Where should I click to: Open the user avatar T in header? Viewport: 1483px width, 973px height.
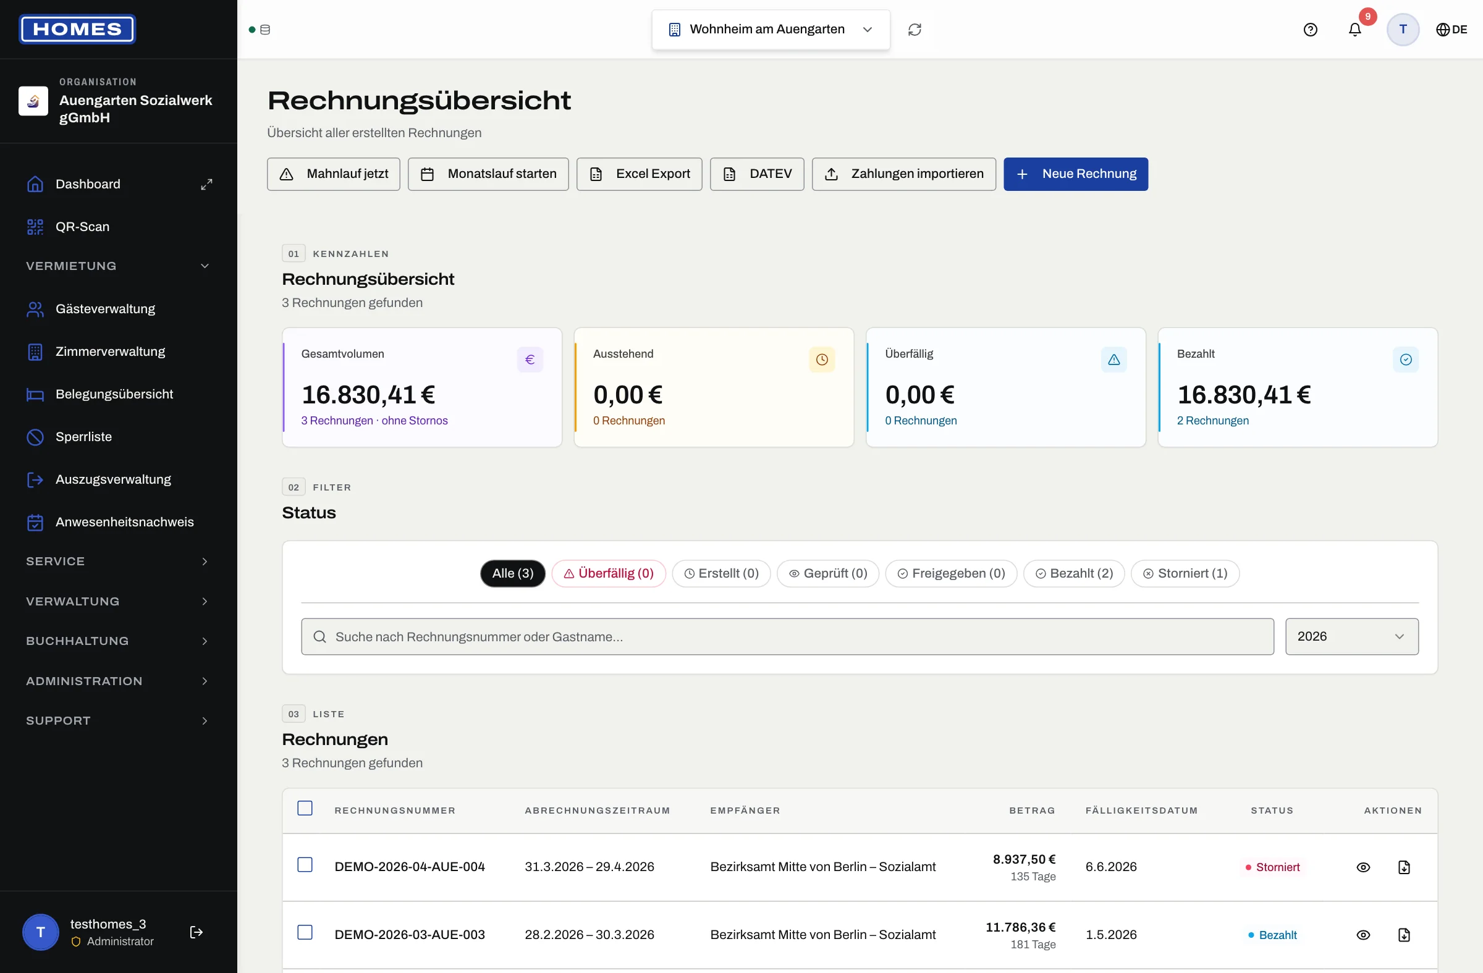pyautogui.click(x=1403, y=29)
